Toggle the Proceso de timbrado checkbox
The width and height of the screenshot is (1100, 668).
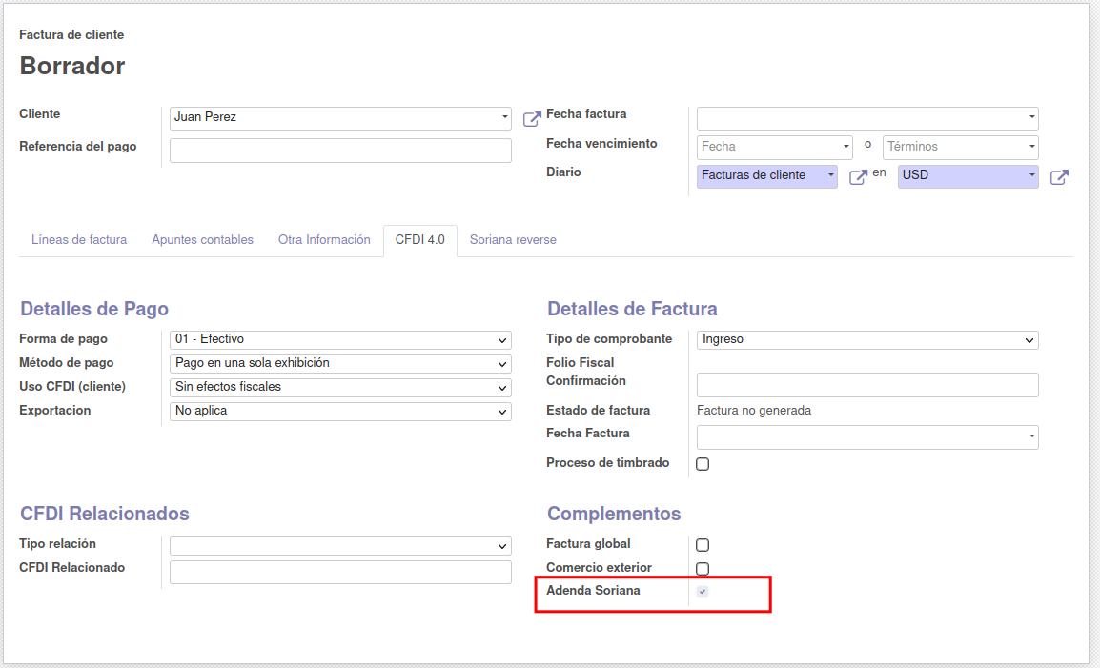tap(703, 465)
